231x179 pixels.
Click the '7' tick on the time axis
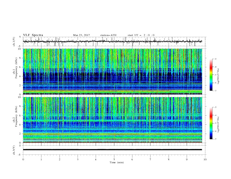pos(150,159)
